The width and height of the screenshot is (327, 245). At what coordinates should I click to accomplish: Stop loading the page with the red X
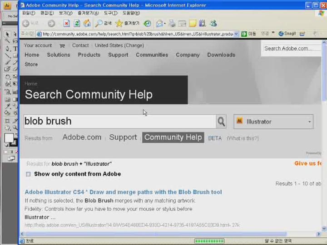(x=66, y=23)
